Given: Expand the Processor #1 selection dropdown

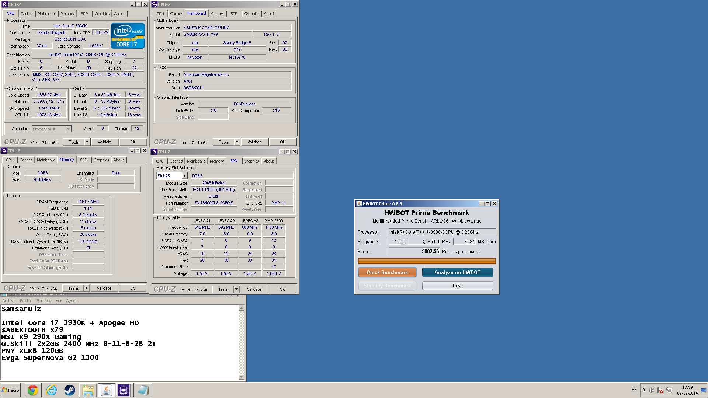Looking at the screenshot, I should click(68, 129).
